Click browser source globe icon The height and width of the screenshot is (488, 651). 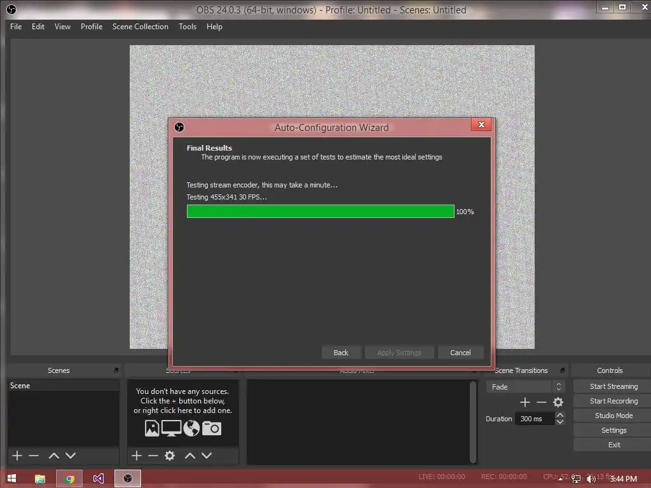191,428
